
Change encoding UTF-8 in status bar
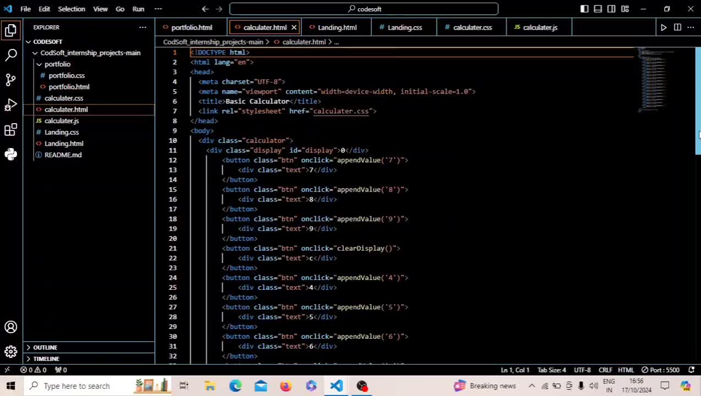pyautogui.click(x=582, y=370)
